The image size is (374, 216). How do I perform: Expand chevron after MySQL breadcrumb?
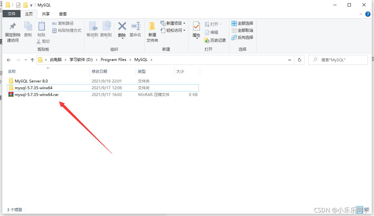tap(151, 60)
